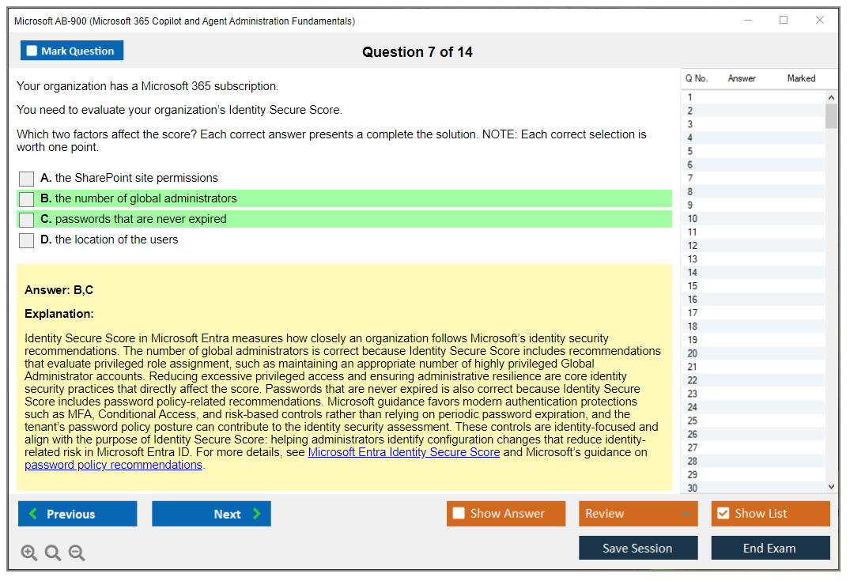
Task: Close the exam window
Action: pos(820,20)
